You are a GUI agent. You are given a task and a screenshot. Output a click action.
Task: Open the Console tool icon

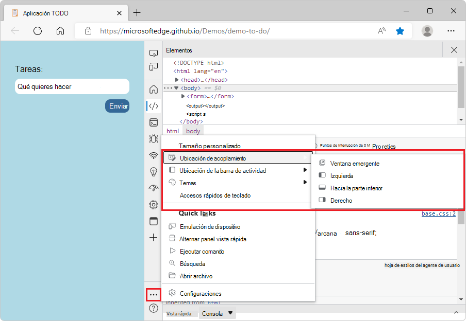point(153,122)
